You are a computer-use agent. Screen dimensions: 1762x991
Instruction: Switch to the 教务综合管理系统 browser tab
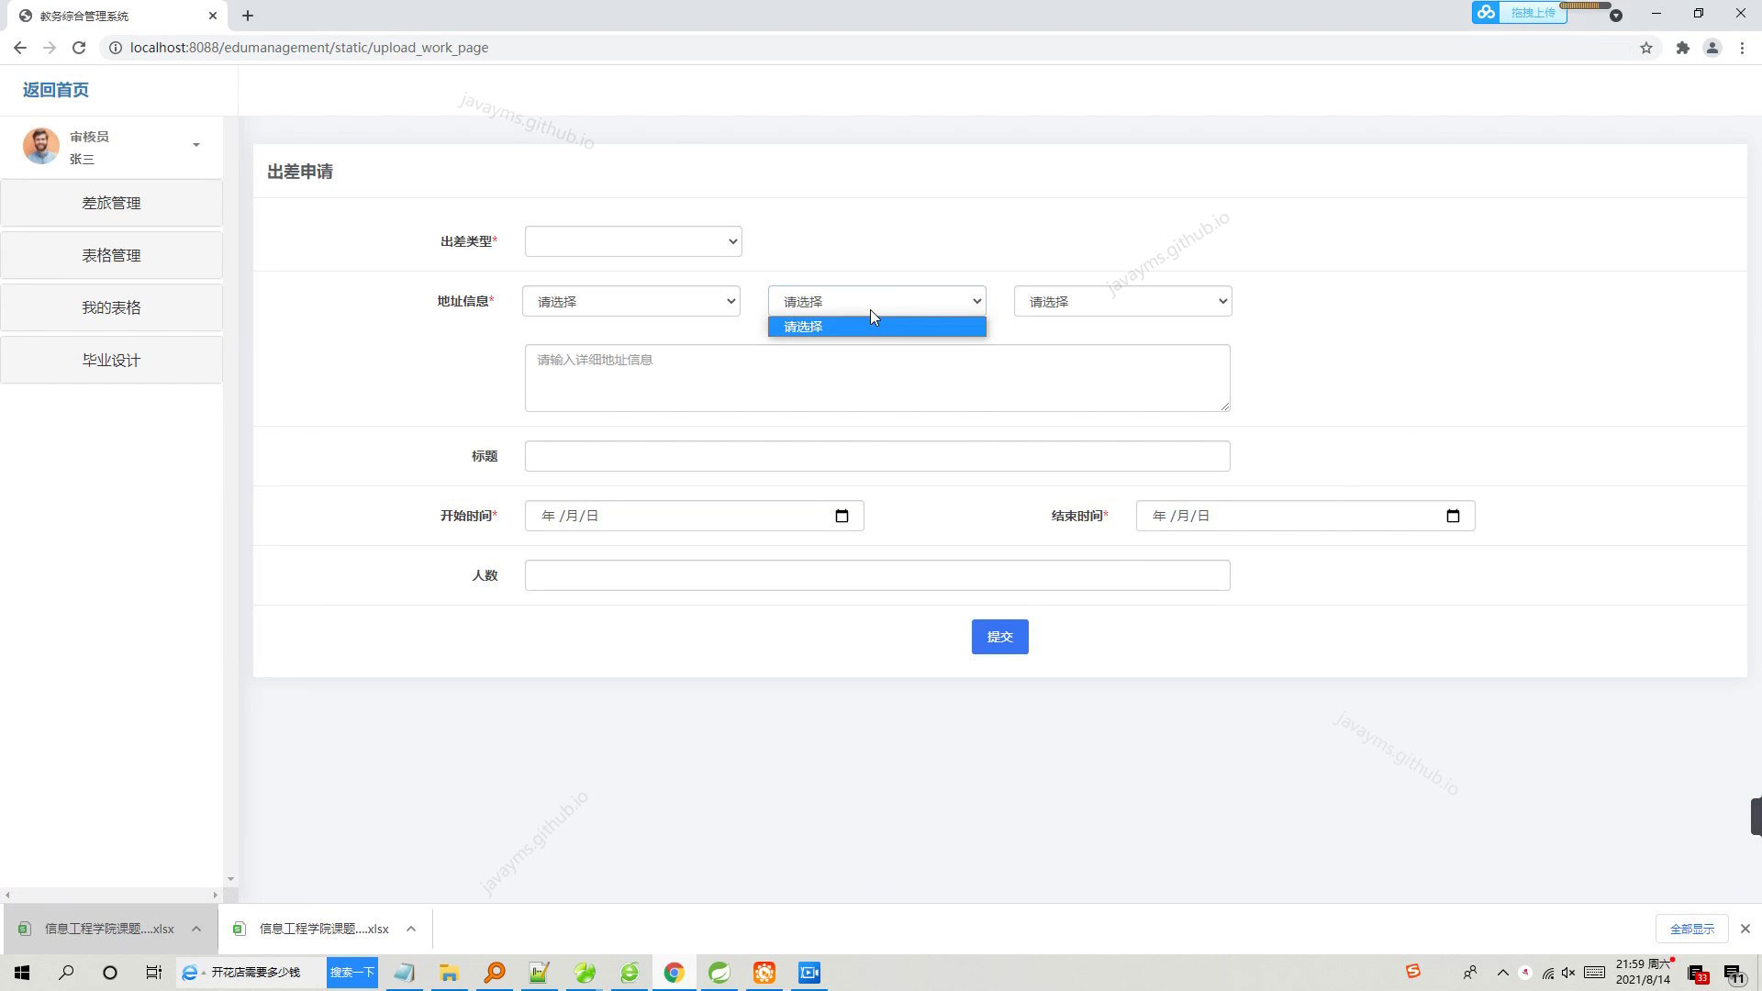pyautogui.click(x=110, y=16)
